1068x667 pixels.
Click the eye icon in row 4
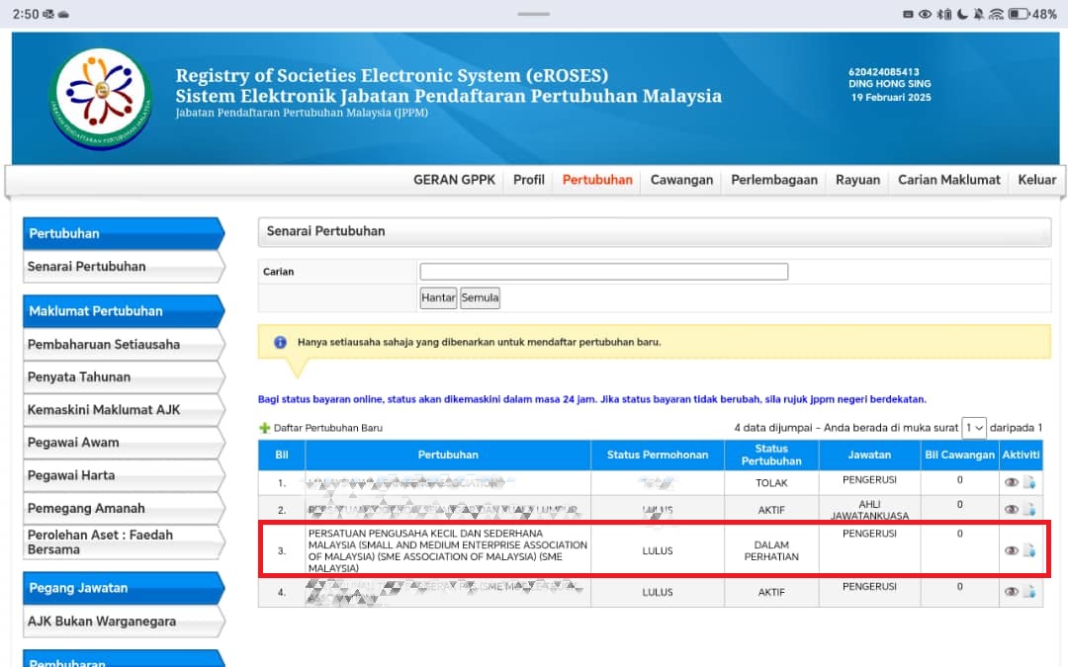1012,592
